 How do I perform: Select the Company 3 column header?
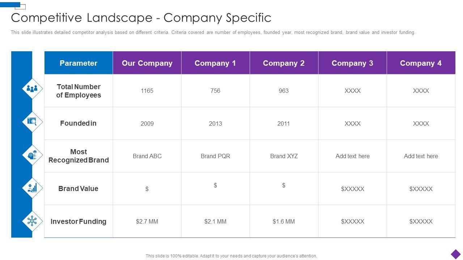(x=352, y=63)
